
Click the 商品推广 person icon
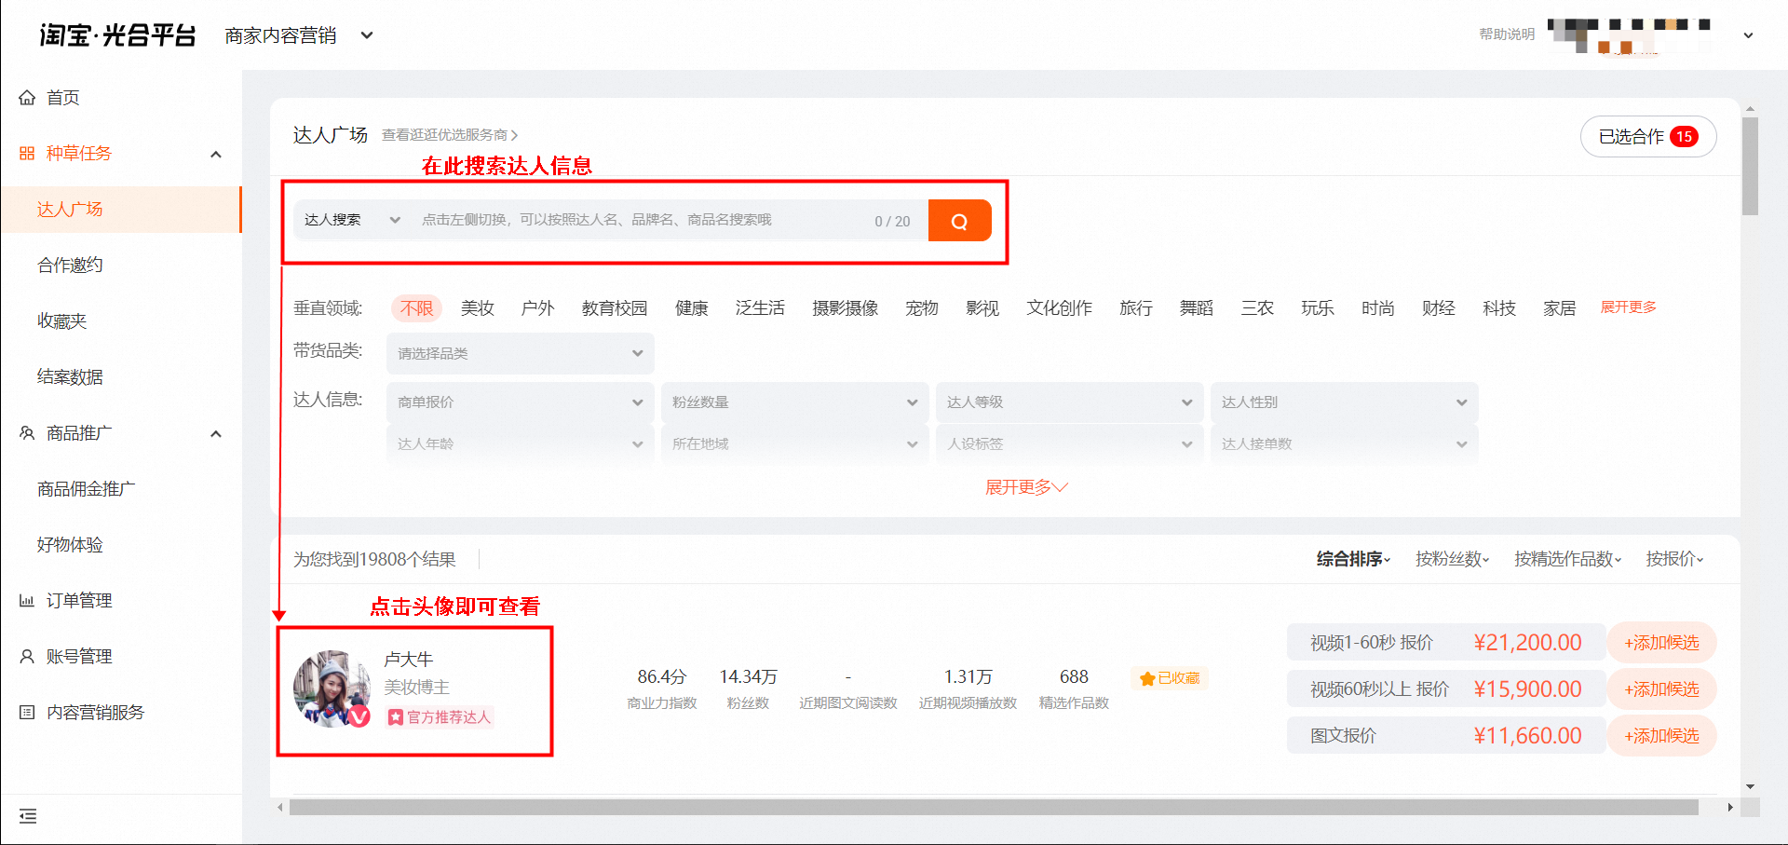pyautogui.click(x=27, y=433)
